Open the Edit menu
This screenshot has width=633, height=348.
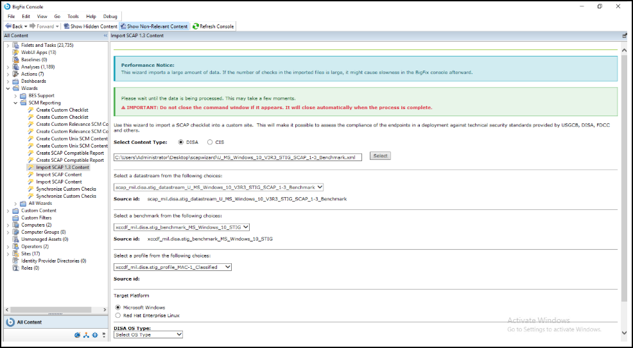(26, 17)
